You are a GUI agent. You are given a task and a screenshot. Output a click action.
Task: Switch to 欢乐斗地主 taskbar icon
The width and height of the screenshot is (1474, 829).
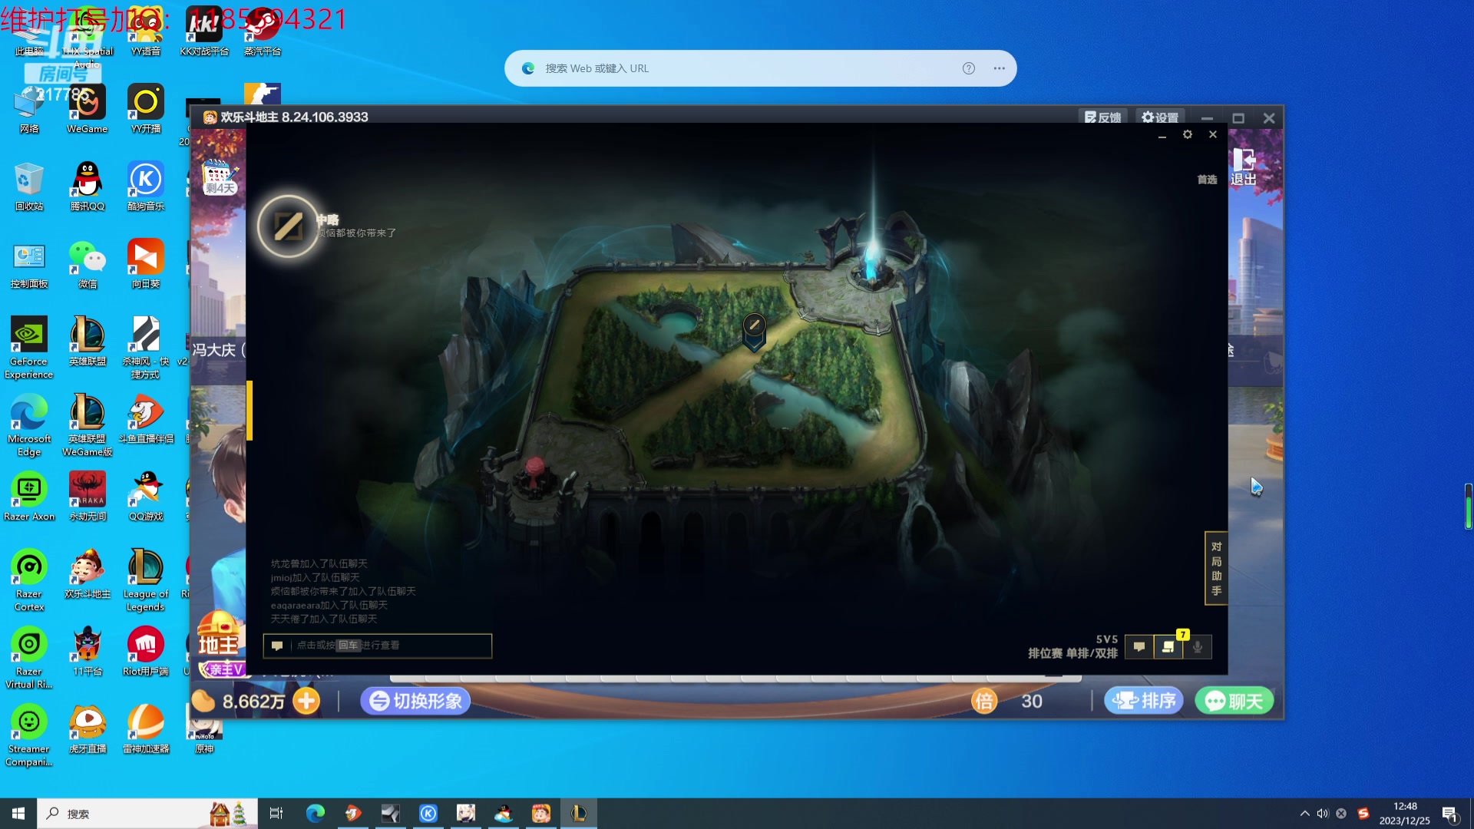pos(541,814)
